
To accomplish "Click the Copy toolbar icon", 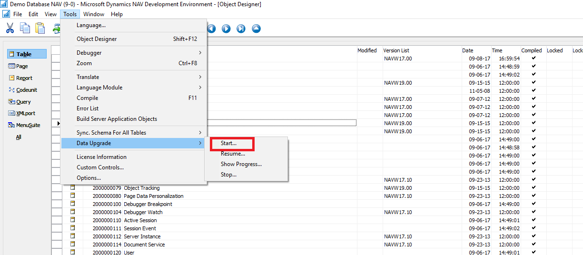I will (25, 28).
